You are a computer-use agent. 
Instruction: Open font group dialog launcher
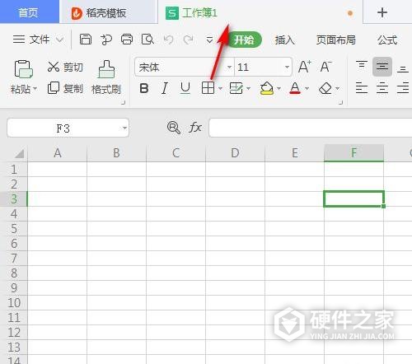(341, 102)
